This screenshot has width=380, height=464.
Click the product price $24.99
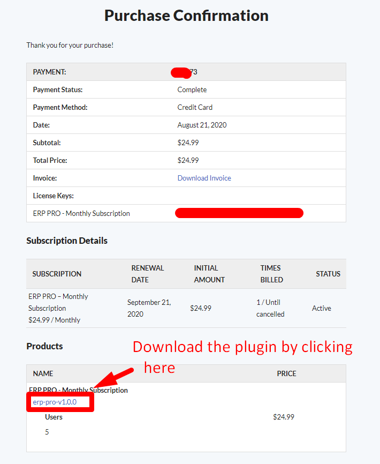(x=284, y=417)
